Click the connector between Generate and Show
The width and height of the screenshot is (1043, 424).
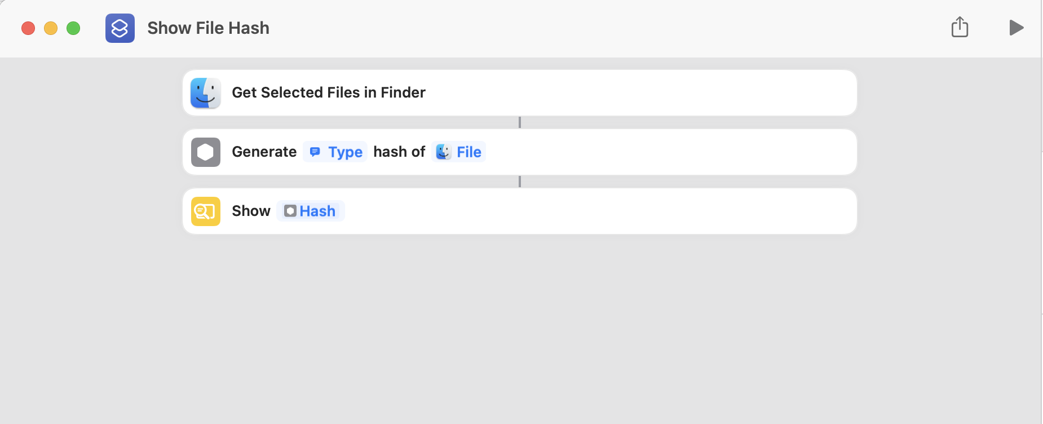click(520, 182)
